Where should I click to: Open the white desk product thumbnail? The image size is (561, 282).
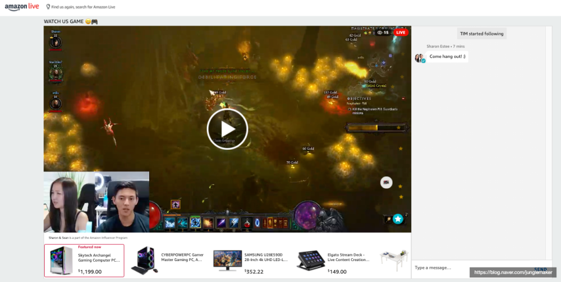394,261
